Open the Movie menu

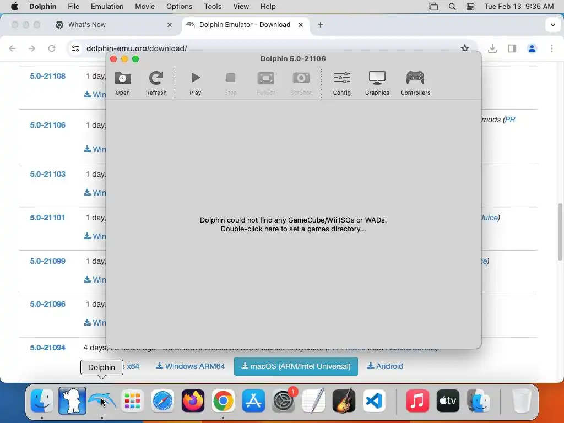click(x=145, y=7)
